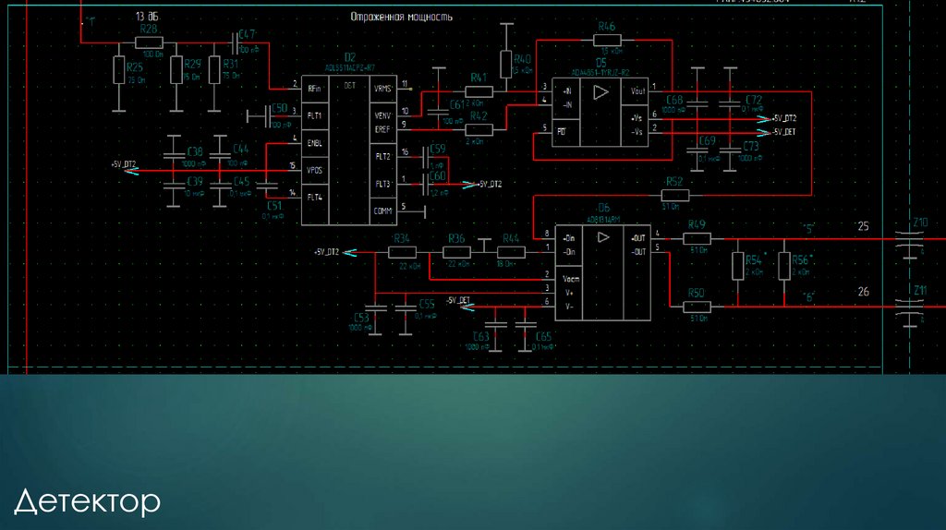Image resolution: width=946 pixels, height=530 pixels.
Task: Select capacitor C45 label
Action: (x=241, y=182)
